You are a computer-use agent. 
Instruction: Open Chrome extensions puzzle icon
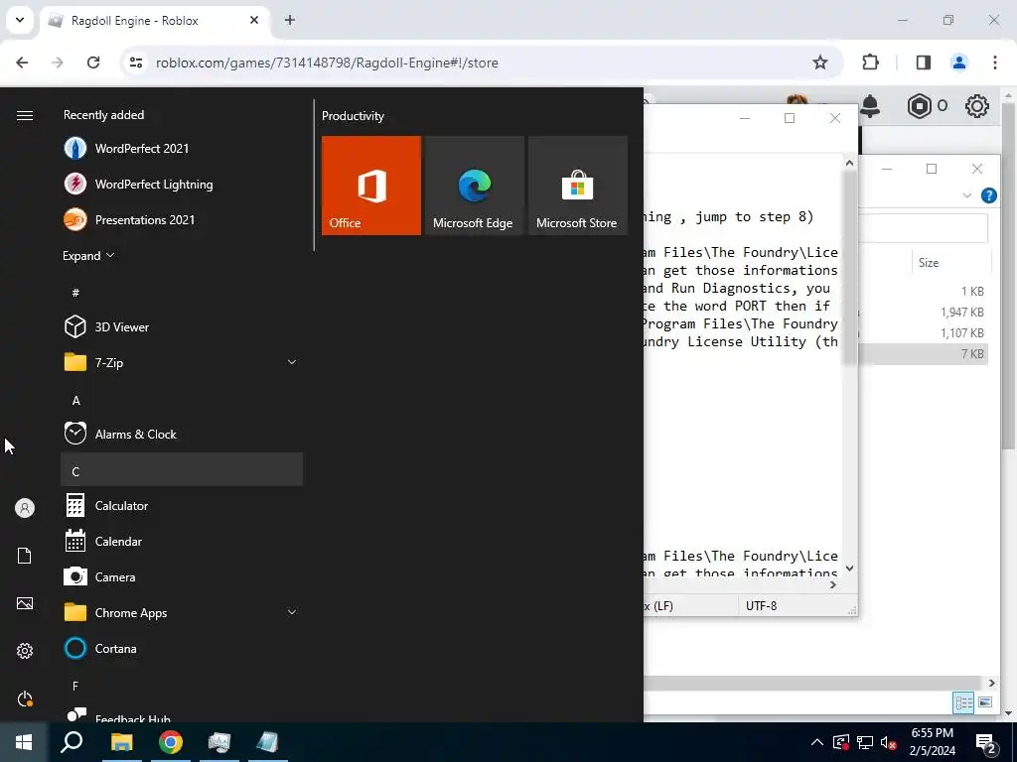click(x=870, y=63)
